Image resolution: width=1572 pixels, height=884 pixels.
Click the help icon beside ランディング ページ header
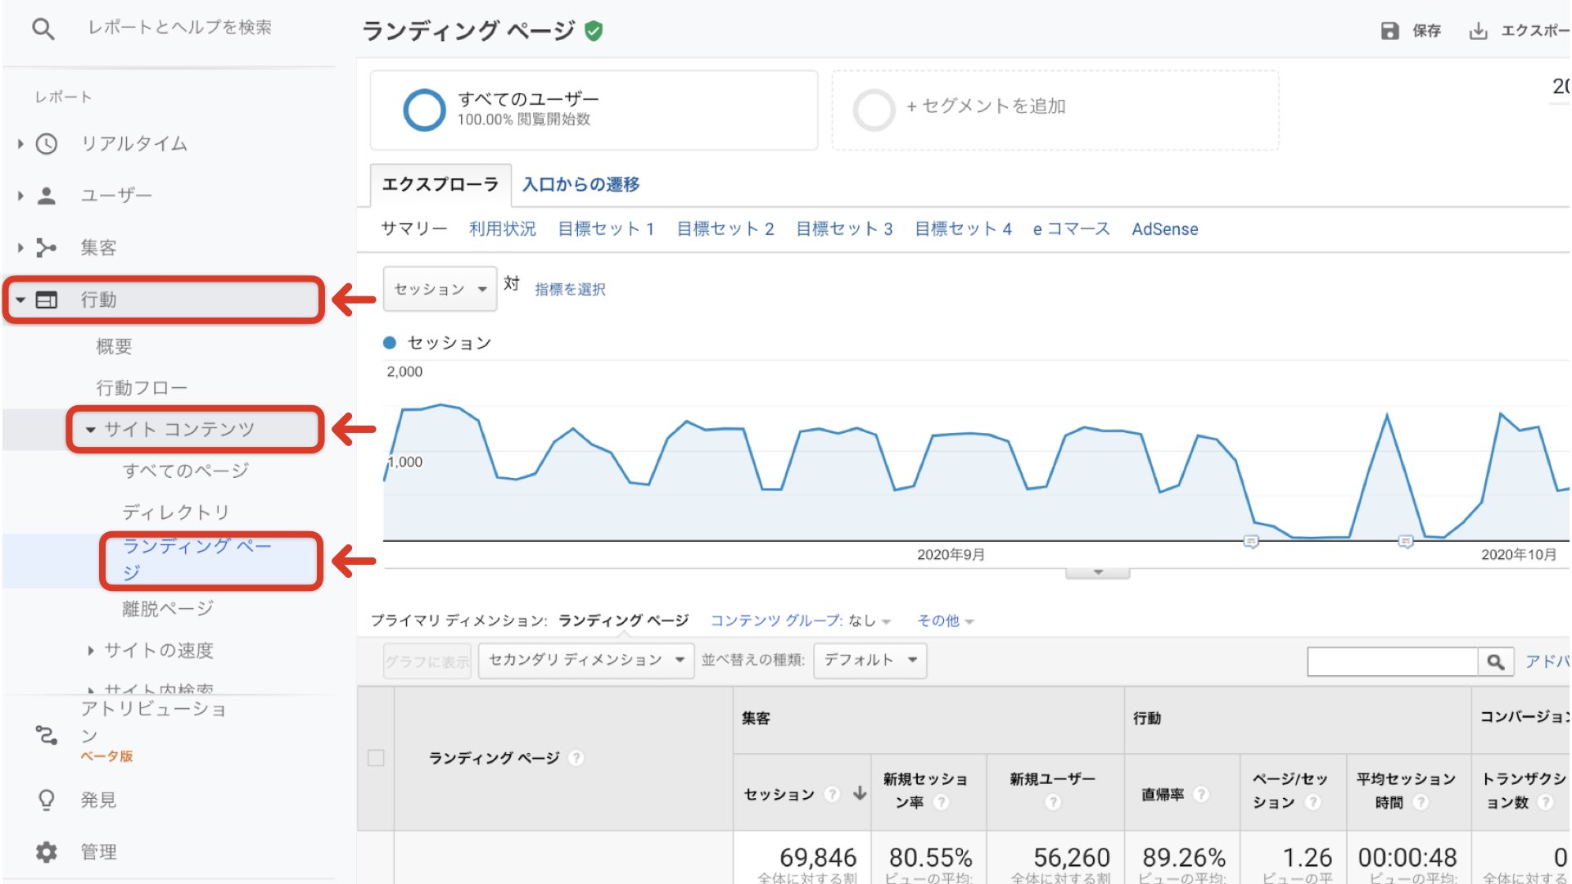[x=576, y=758]
